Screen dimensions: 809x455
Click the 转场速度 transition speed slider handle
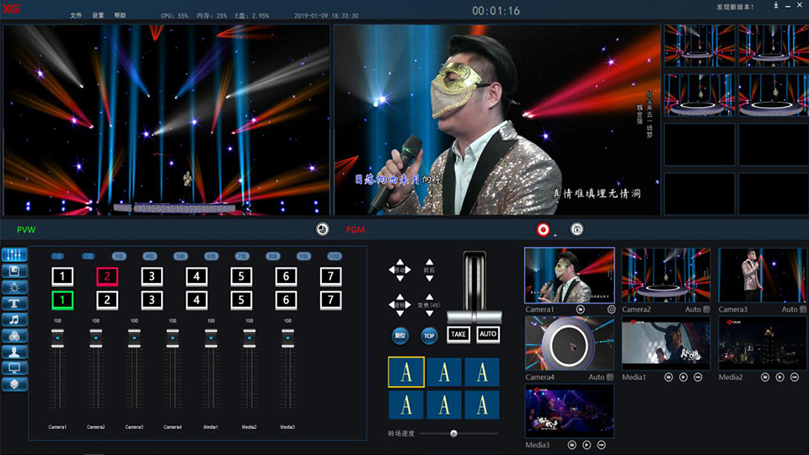coord(453,433)
